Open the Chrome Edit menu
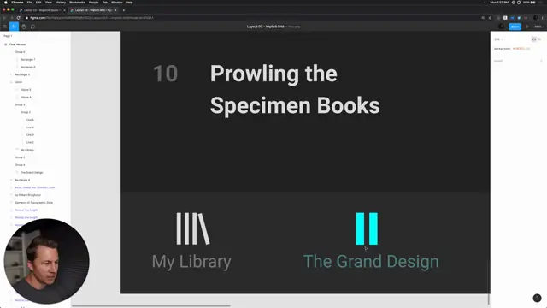Screen dimensions: 547x308 [38, 3]
